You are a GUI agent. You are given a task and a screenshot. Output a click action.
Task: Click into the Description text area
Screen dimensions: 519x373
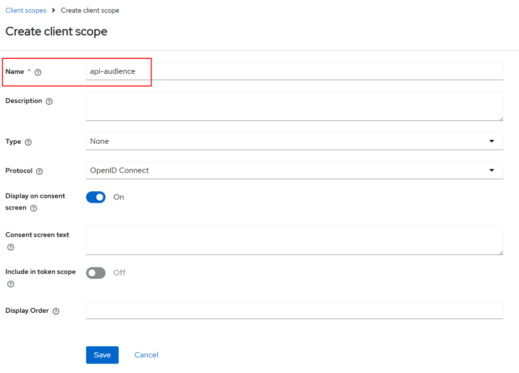pos(294,106)
